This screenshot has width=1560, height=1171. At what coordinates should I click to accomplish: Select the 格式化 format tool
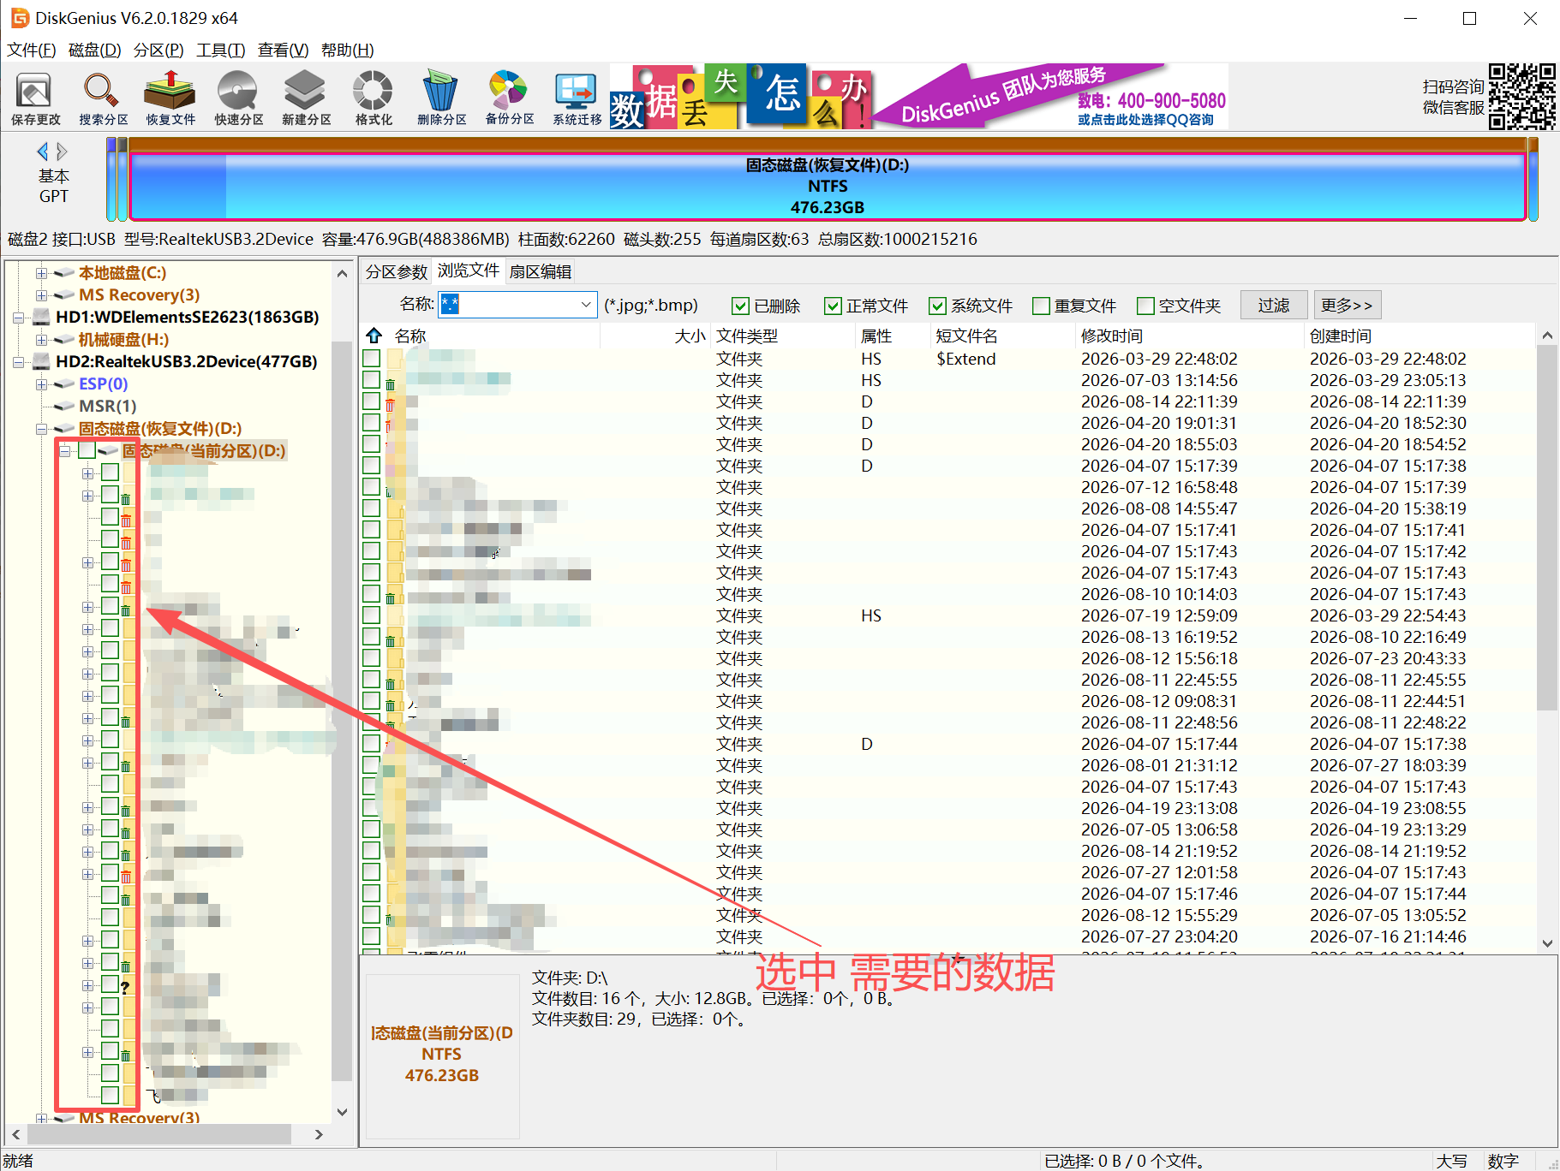(374, 98)
